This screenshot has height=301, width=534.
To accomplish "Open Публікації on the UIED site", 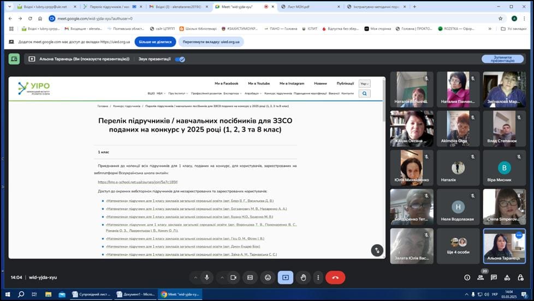I will point(345,83).
